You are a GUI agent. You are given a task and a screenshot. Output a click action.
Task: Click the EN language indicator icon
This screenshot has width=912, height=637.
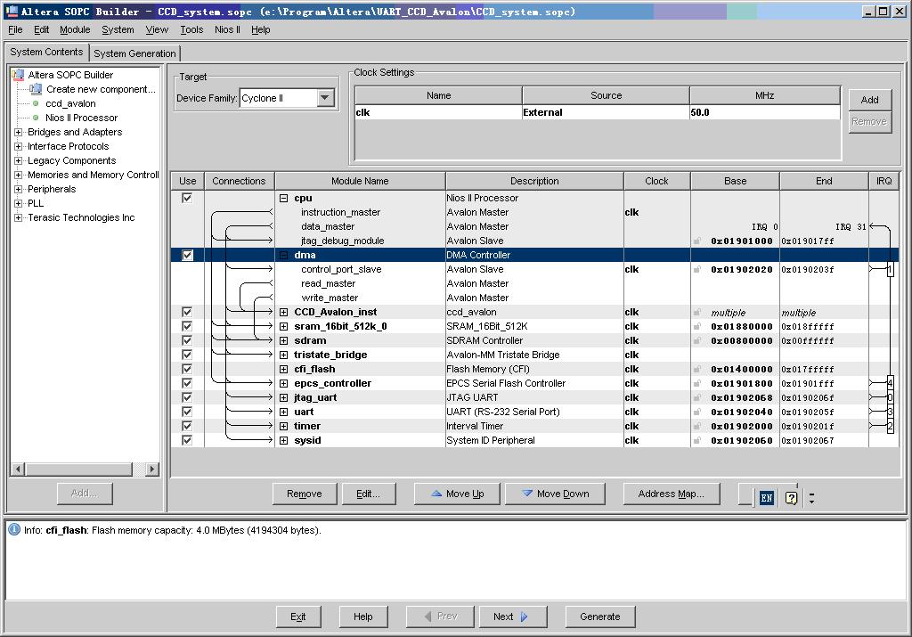pos(766,498)
